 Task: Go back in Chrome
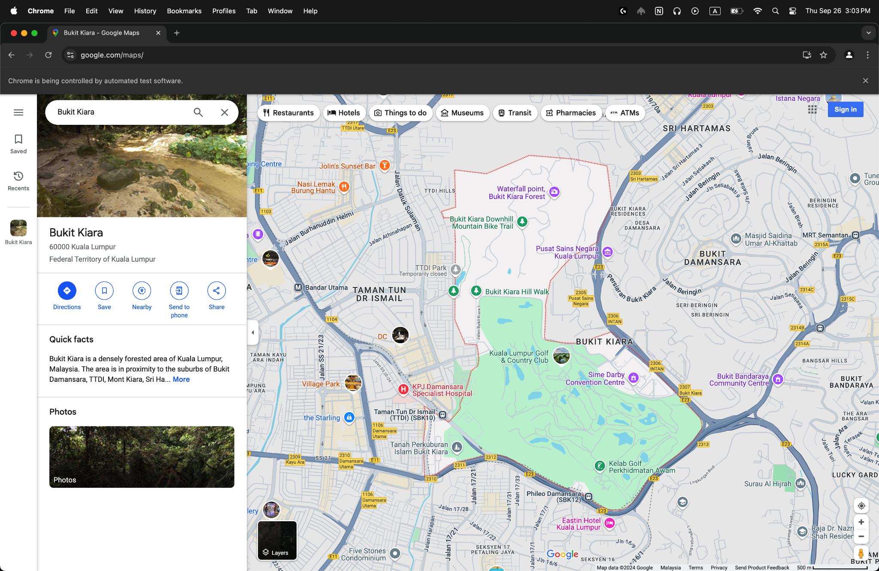click(12, 55)
